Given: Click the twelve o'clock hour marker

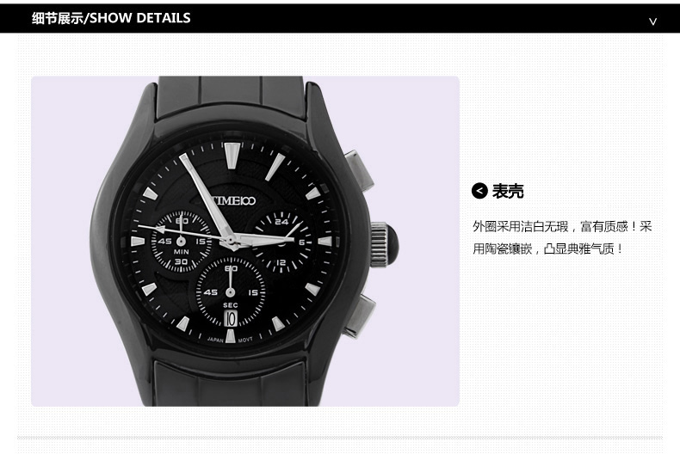Looking at the screenshot, I should pyautogui.click(x=232, y=155).
